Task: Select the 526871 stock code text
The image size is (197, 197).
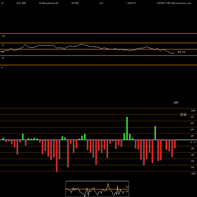Action: click(x=132, y=3)
